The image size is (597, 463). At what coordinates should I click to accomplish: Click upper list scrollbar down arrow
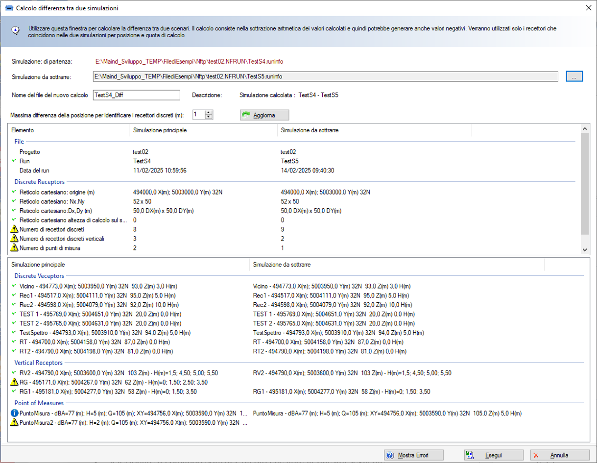(584, 250)
